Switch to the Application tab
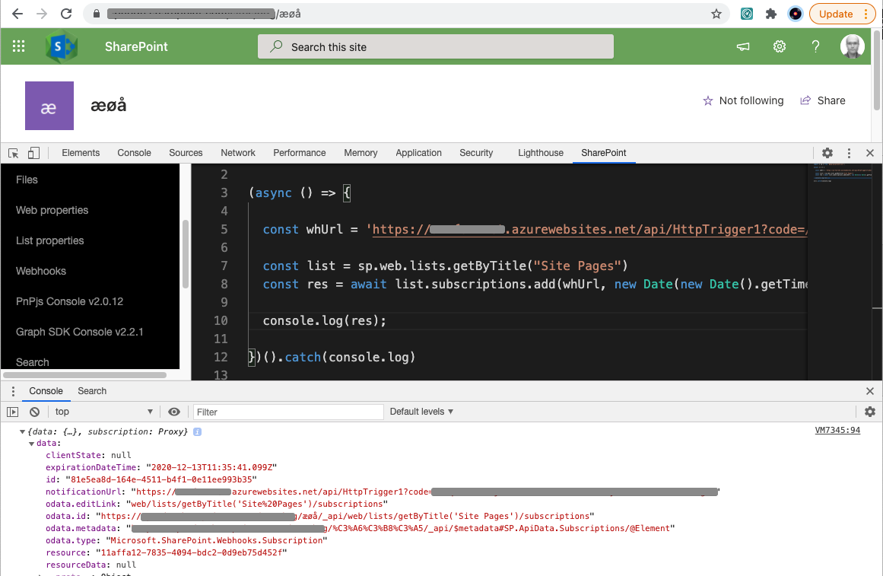 pos(418,153)
